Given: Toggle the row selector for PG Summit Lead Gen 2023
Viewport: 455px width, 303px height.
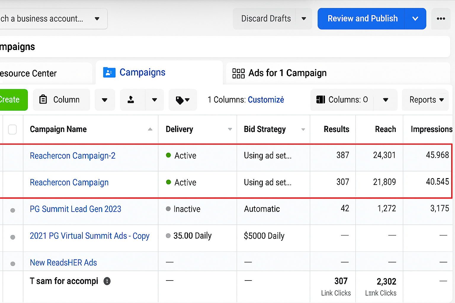Looking at the screenshot, I should 13,210.
